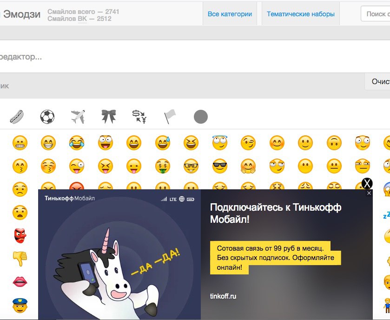Insert the sweat smile emoji with droplet

[x=163, y=143]
